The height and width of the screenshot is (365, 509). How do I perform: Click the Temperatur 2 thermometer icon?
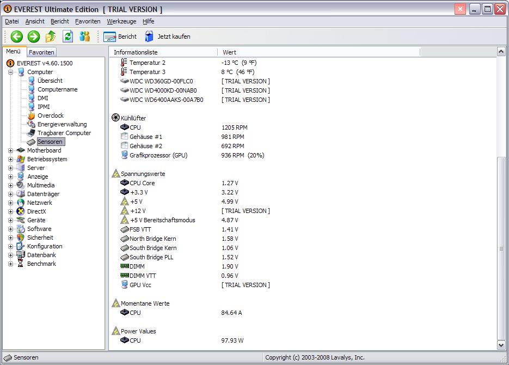[x=124, y=62]
